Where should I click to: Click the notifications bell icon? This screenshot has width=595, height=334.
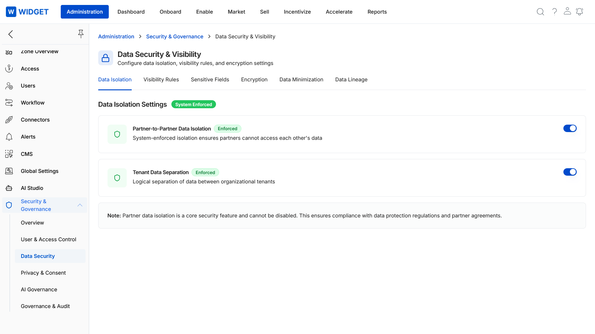(x=580, y=12)
